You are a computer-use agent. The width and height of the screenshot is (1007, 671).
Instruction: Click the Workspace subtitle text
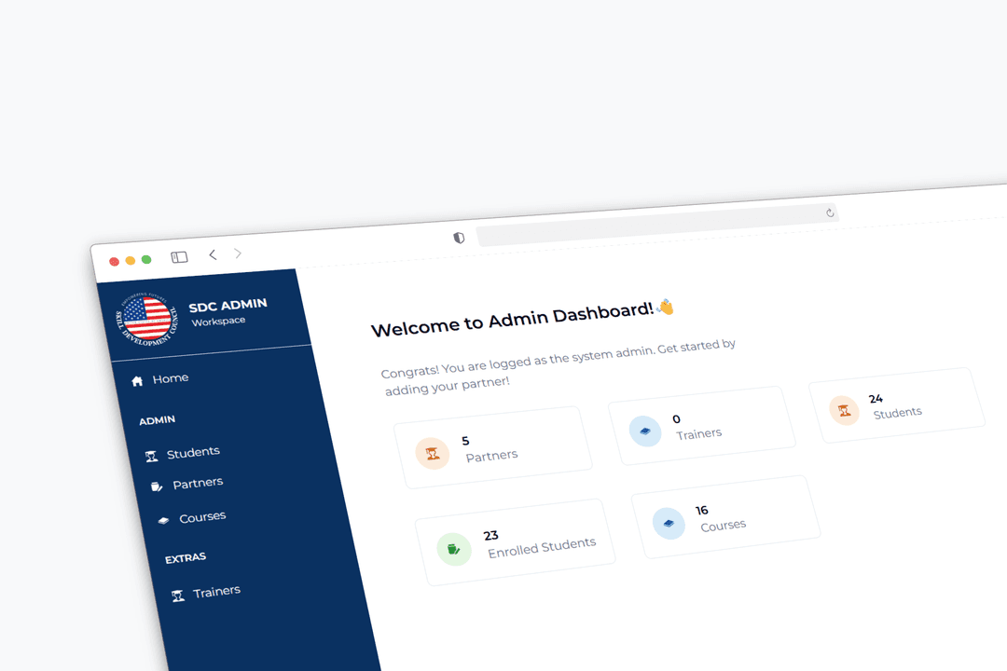[x=218, y=321]
